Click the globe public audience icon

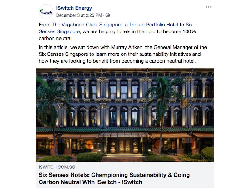pos(108,15)
